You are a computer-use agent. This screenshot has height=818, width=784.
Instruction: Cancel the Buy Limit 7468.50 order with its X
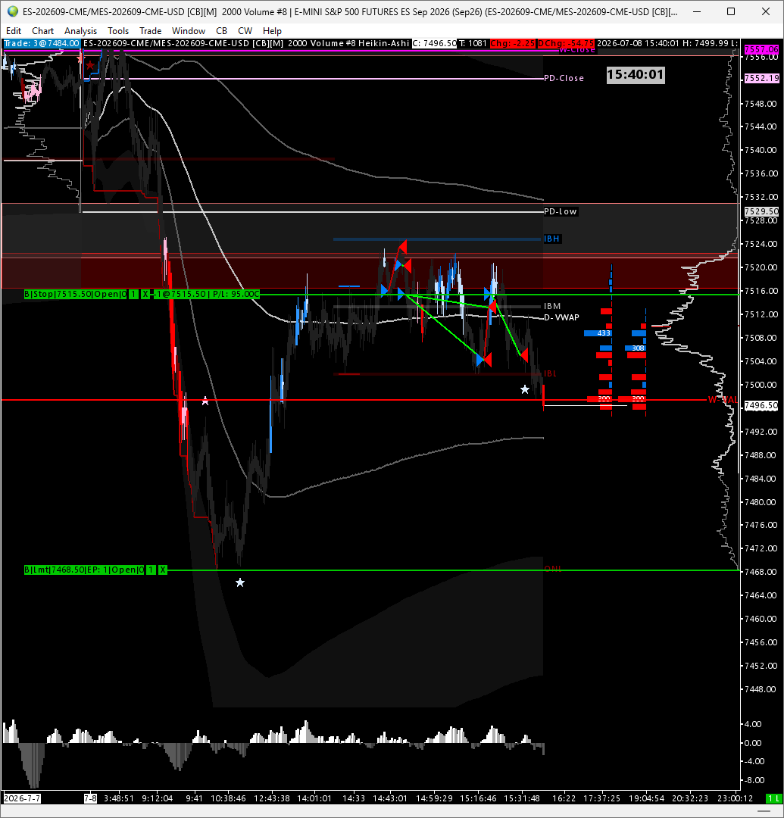(x=163, y=570)
